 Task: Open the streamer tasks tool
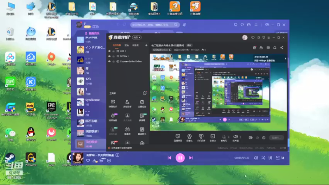pos(142,104)
